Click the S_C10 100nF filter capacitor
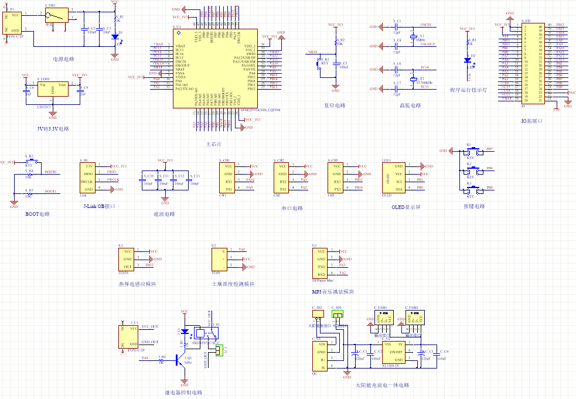This screenshot has width=576, height=399. click(142, 180)
